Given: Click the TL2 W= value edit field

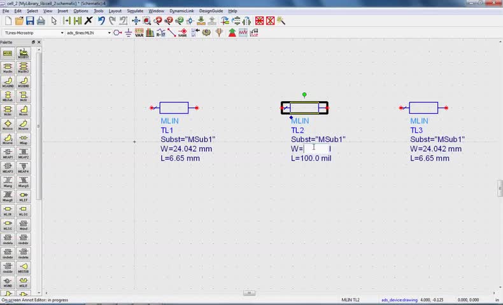Looking at the screenshot, I should [x=316, y=149].
